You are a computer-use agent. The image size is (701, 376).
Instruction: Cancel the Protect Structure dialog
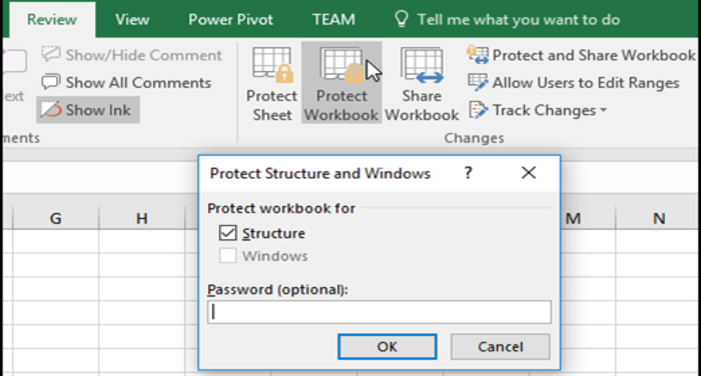[x=500, y=347]
